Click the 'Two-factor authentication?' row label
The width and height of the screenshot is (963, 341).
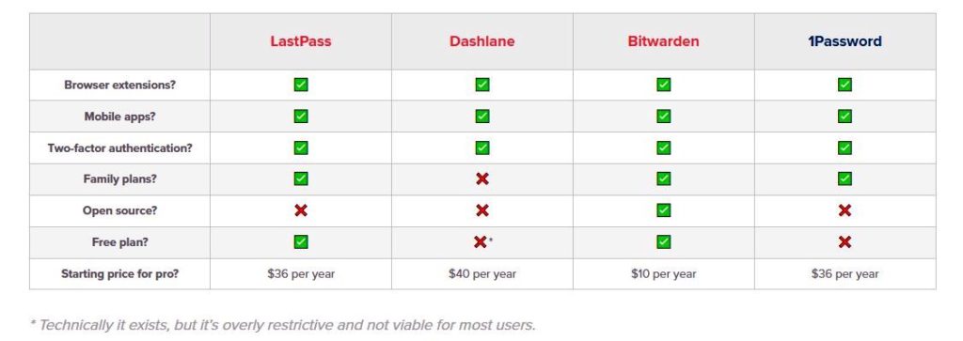pyautogui.click(x=119, y=147)
